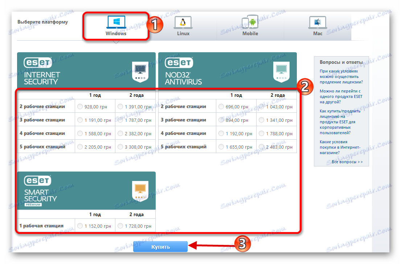Click the blue Купить button
The image size is (401, 264).
coord(160,247)
